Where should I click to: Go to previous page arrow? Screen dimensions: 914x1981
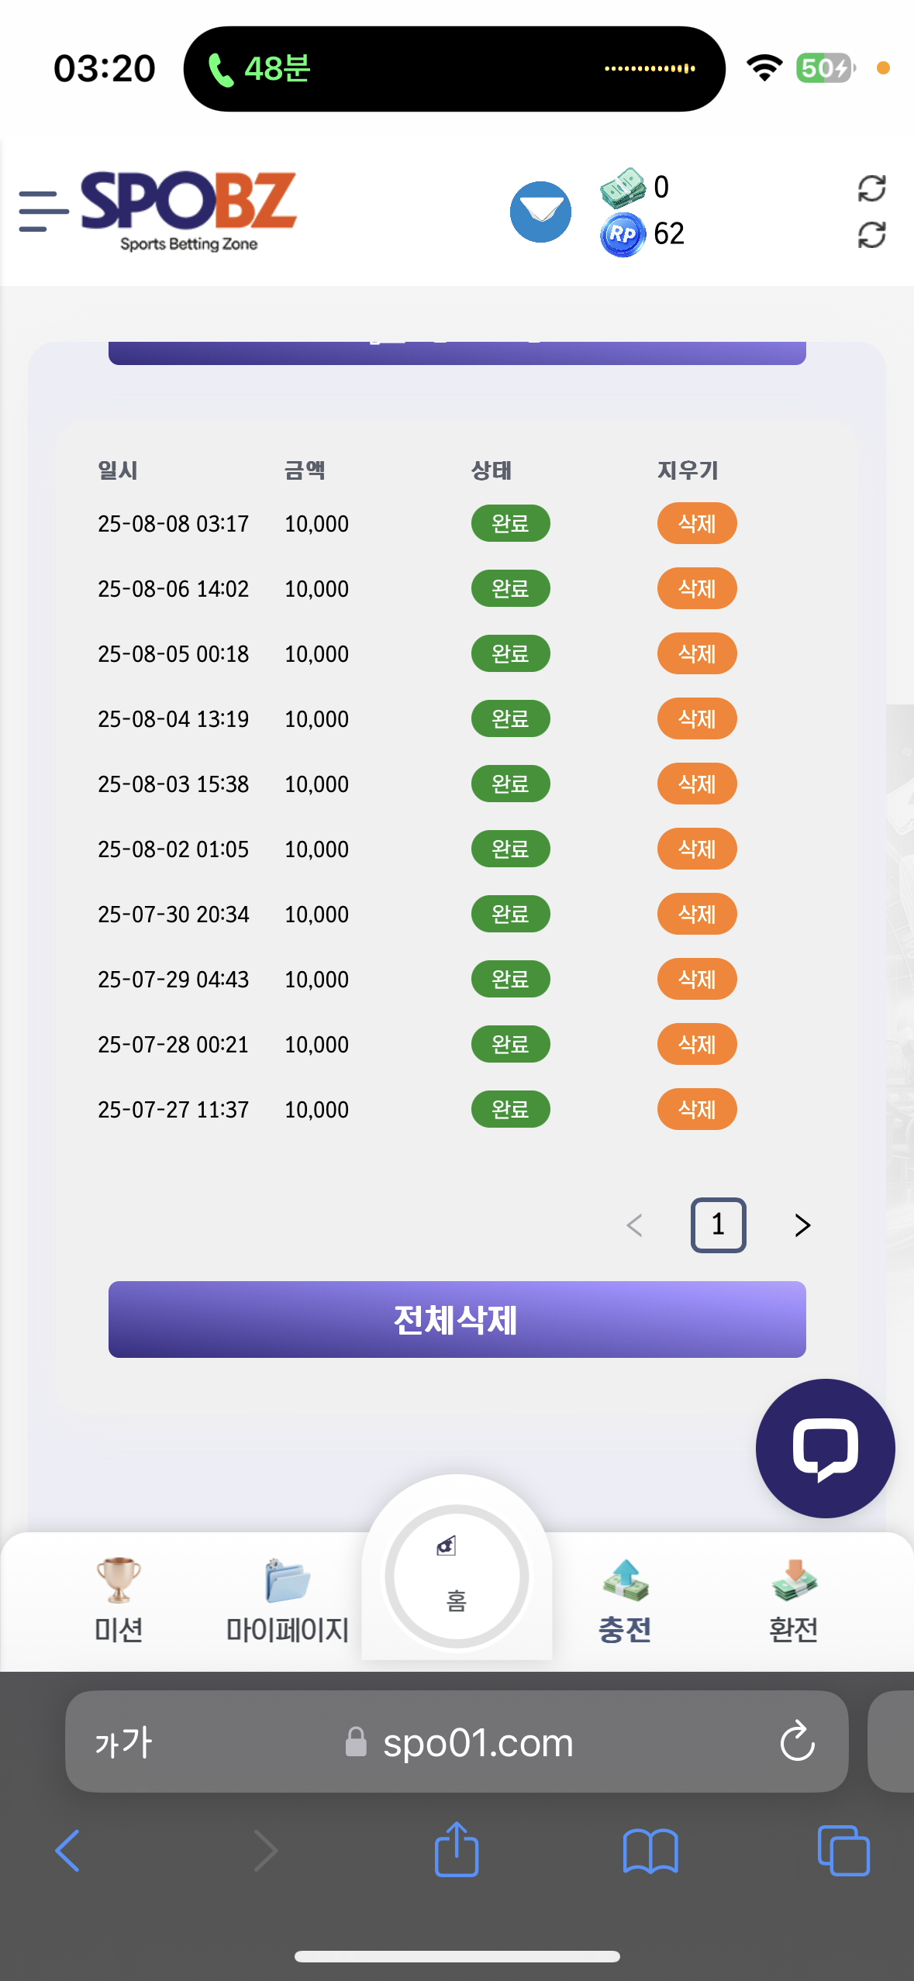coord(634,1225)
